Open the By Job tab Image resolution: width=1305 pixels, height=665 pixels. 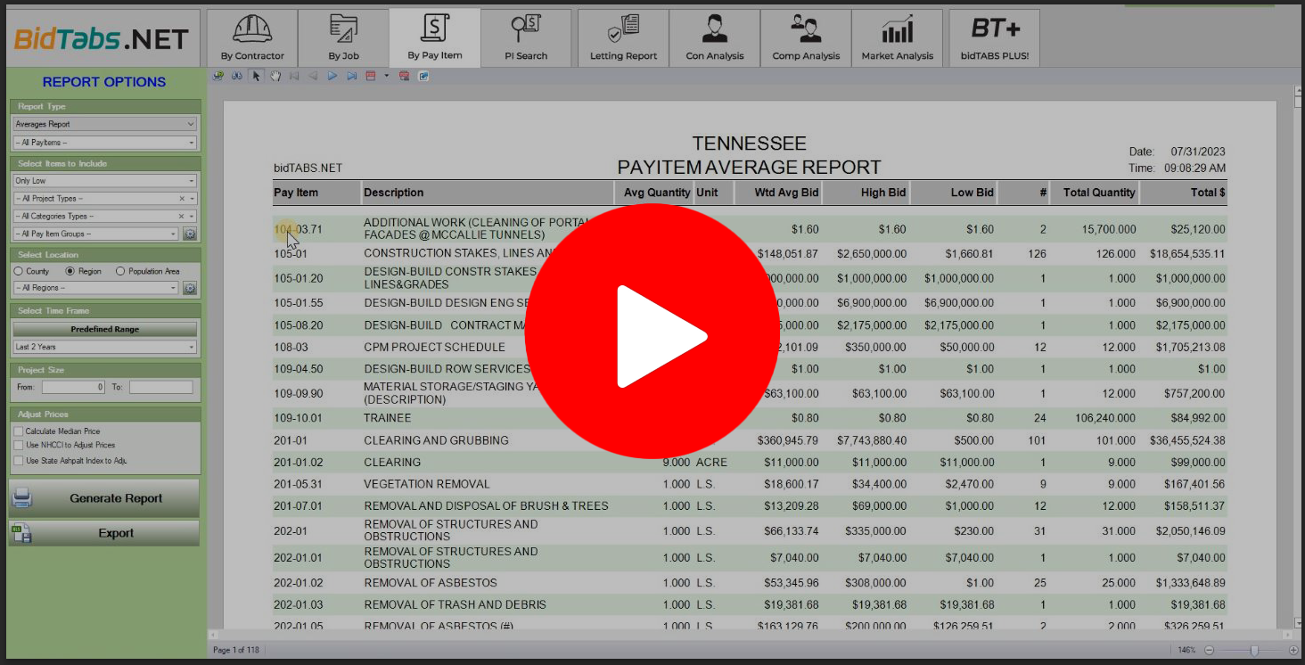343,37
